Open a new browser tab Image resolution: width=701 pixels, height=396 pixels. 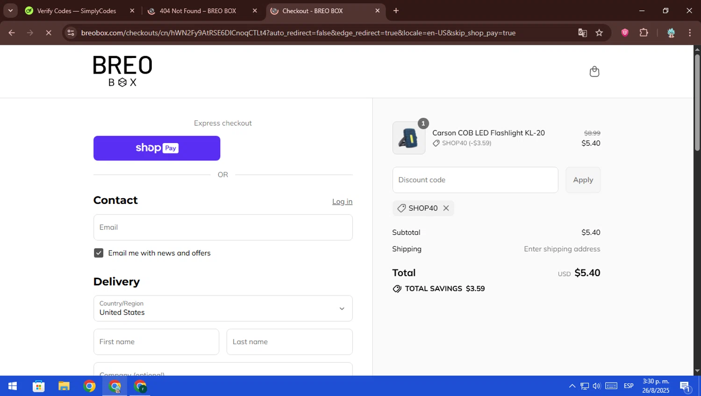(396, 11)
